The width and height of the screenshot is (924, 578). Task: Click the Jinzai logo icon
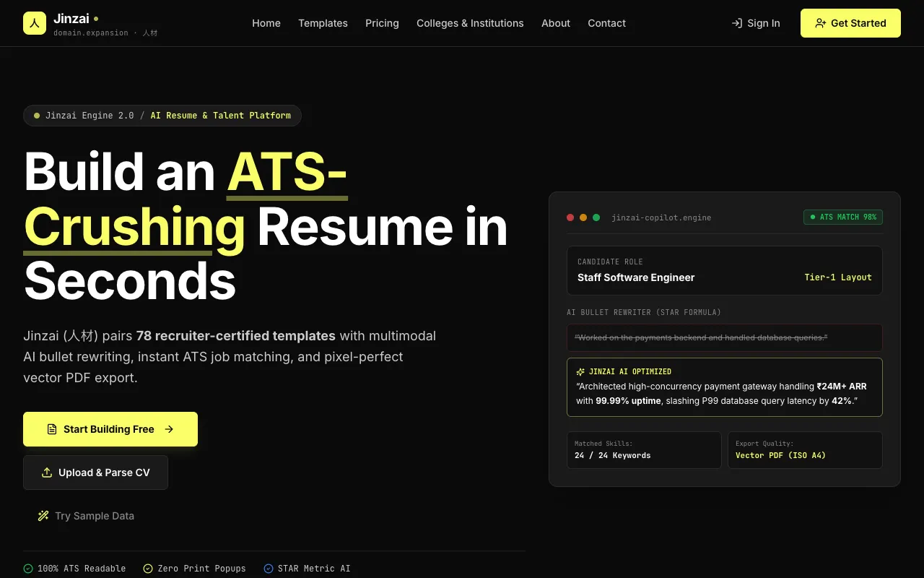[x=35, y=23]
